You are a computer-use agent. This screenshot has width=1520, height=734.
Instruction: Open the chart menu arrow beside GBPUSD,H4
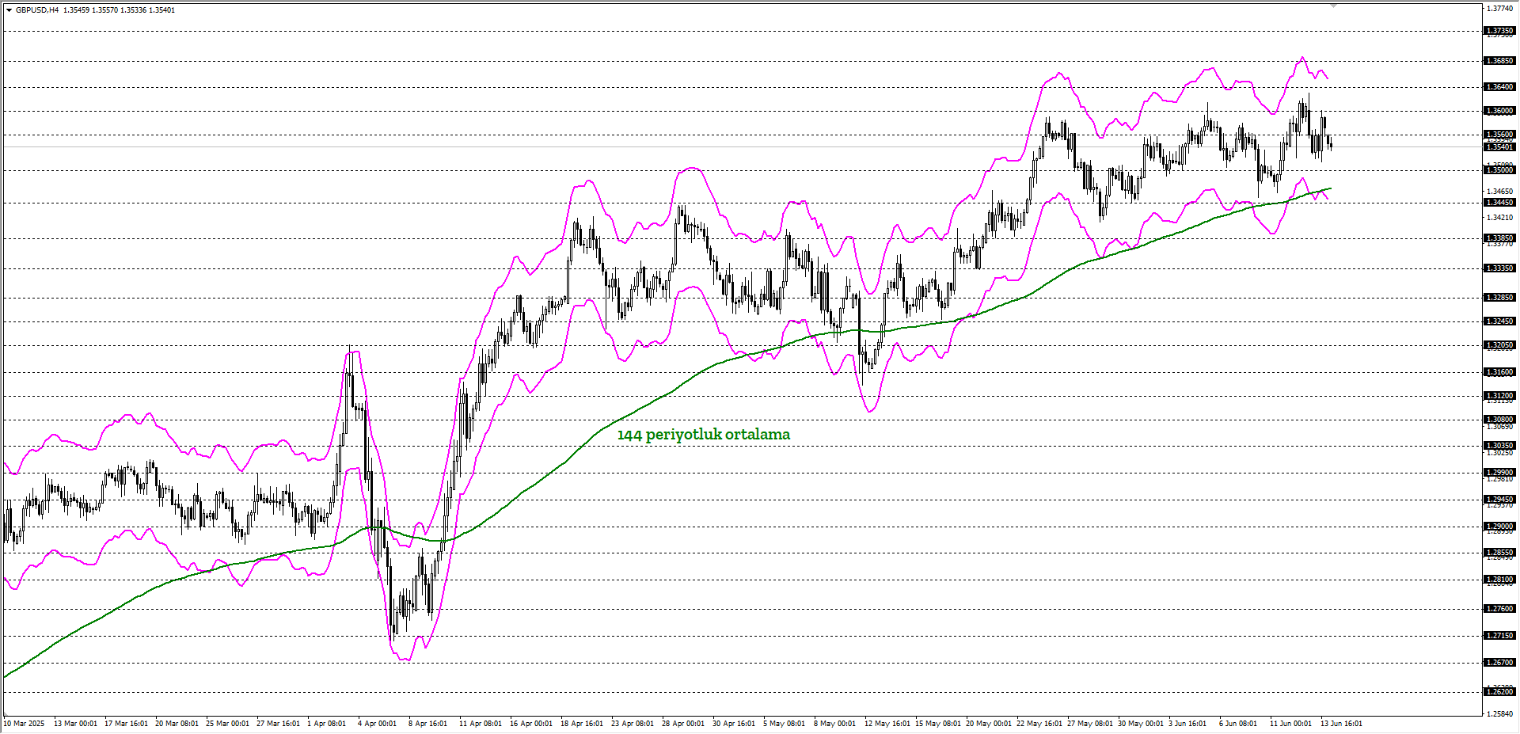point(9,10)
